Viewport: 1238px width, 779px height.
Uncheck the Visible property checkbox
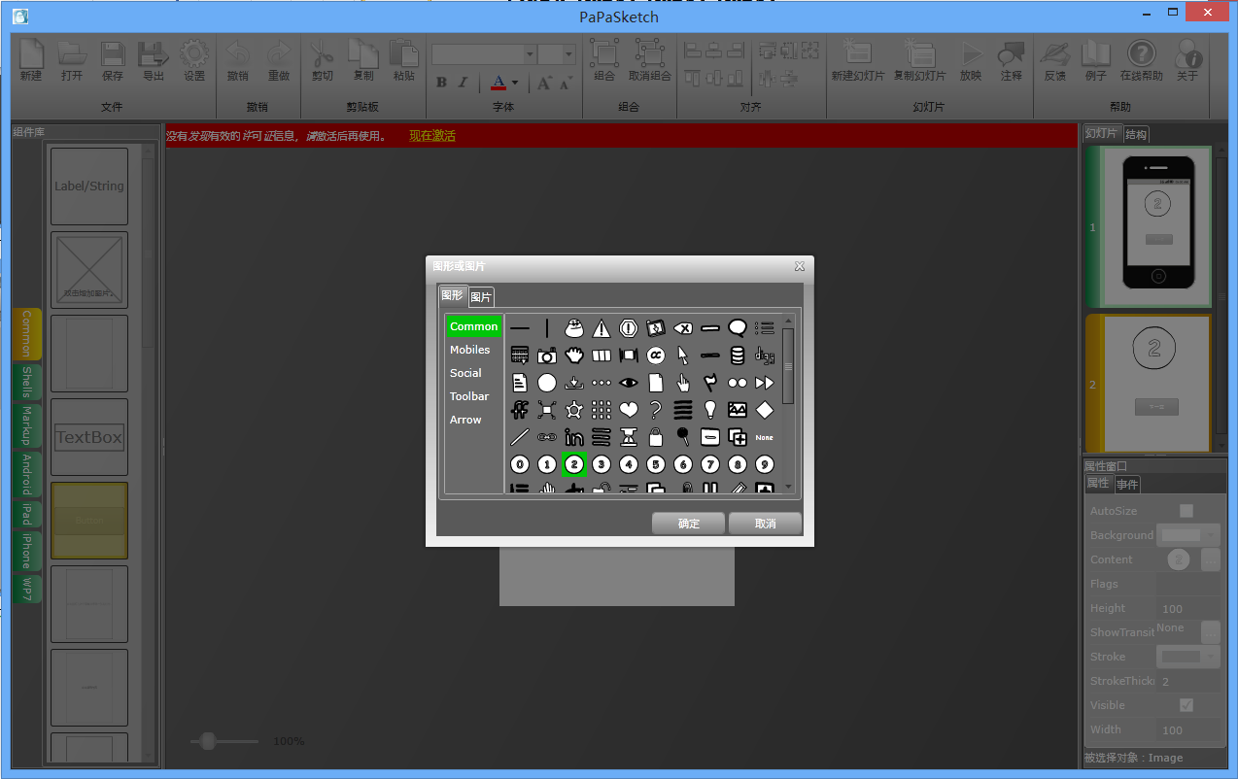1186,705
